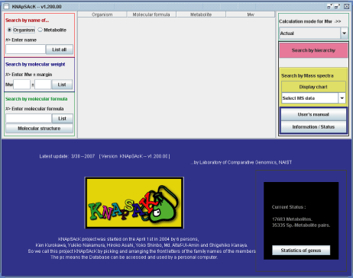Click the iconify window icon in title bar

tap(330, 7)
